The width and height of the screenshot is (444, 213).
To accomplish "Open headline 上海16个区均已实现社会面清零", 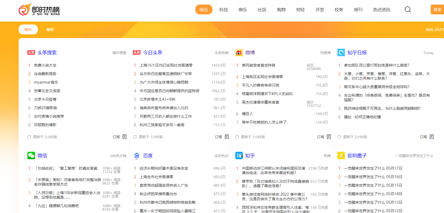I will 166,65.
